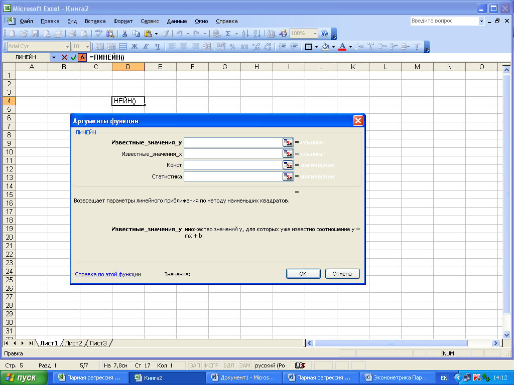Screen dimensions: 514x385
Task: Open the Формат menu
Action: 123,21
